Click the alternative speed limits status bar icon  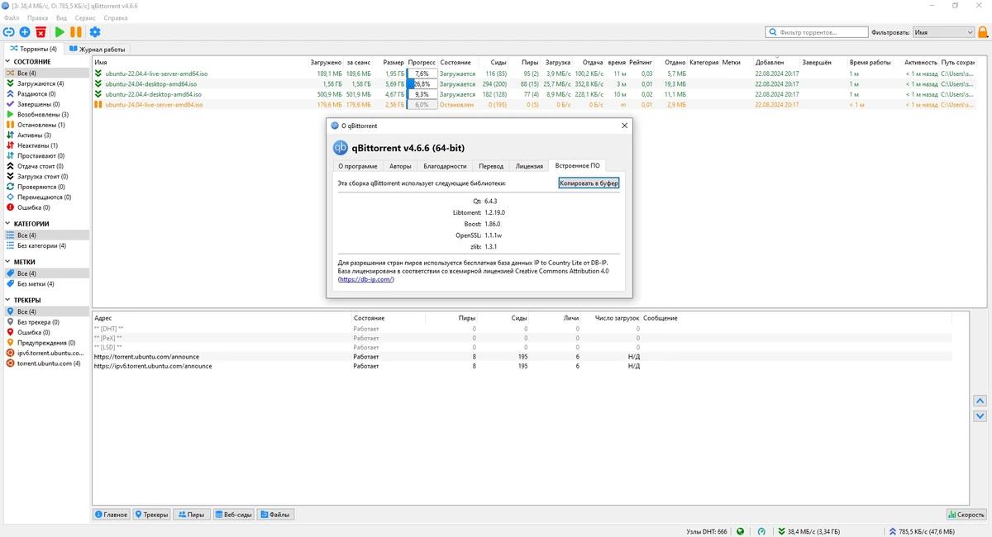point(761,531)
